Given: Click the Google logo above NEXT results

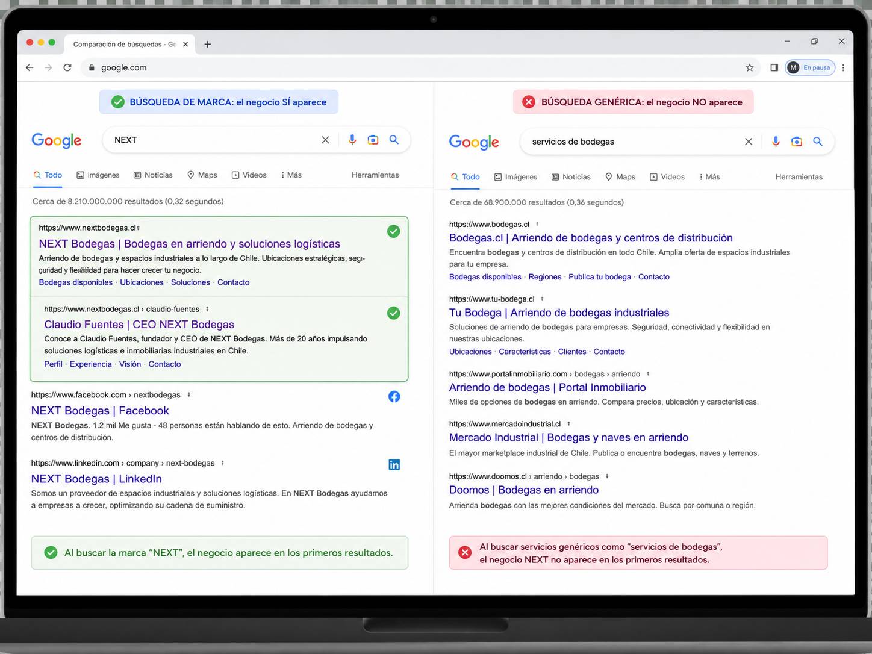Looking at the screenshot, I should [57, 140].
